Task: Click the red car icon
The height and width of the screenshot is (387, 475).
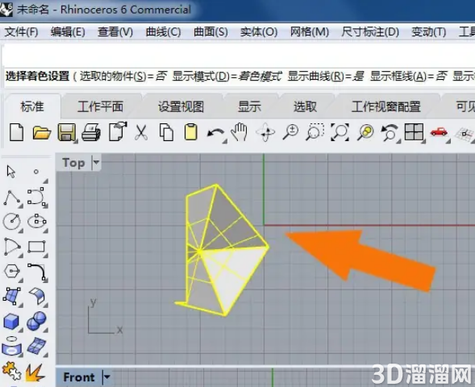Action: (439, 132)
